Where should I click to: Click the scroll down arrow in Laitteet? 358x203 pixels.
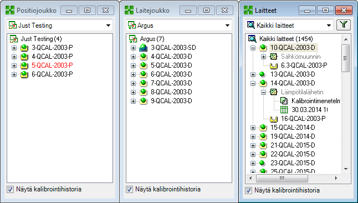[x=346, y=169]
